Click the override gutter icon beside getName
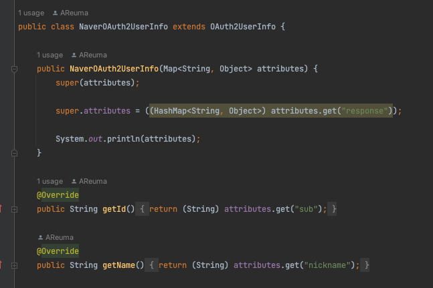 2,265
